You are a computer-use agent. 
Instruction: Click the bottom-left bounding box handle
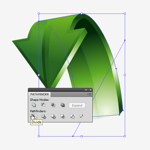pyautogui.click(x=39, y=136)
